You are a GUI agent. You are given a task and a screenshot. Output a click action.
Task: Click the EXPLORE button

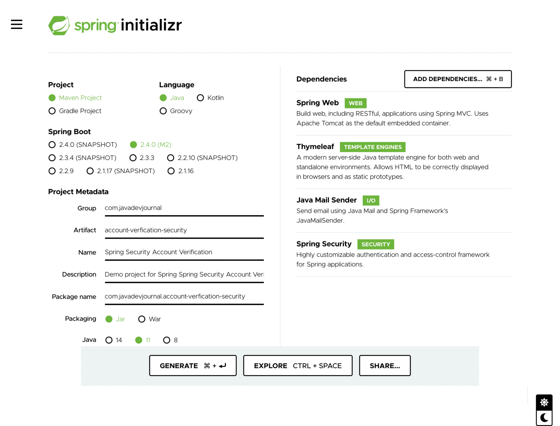pyautogui.click(x=297, y=365)
